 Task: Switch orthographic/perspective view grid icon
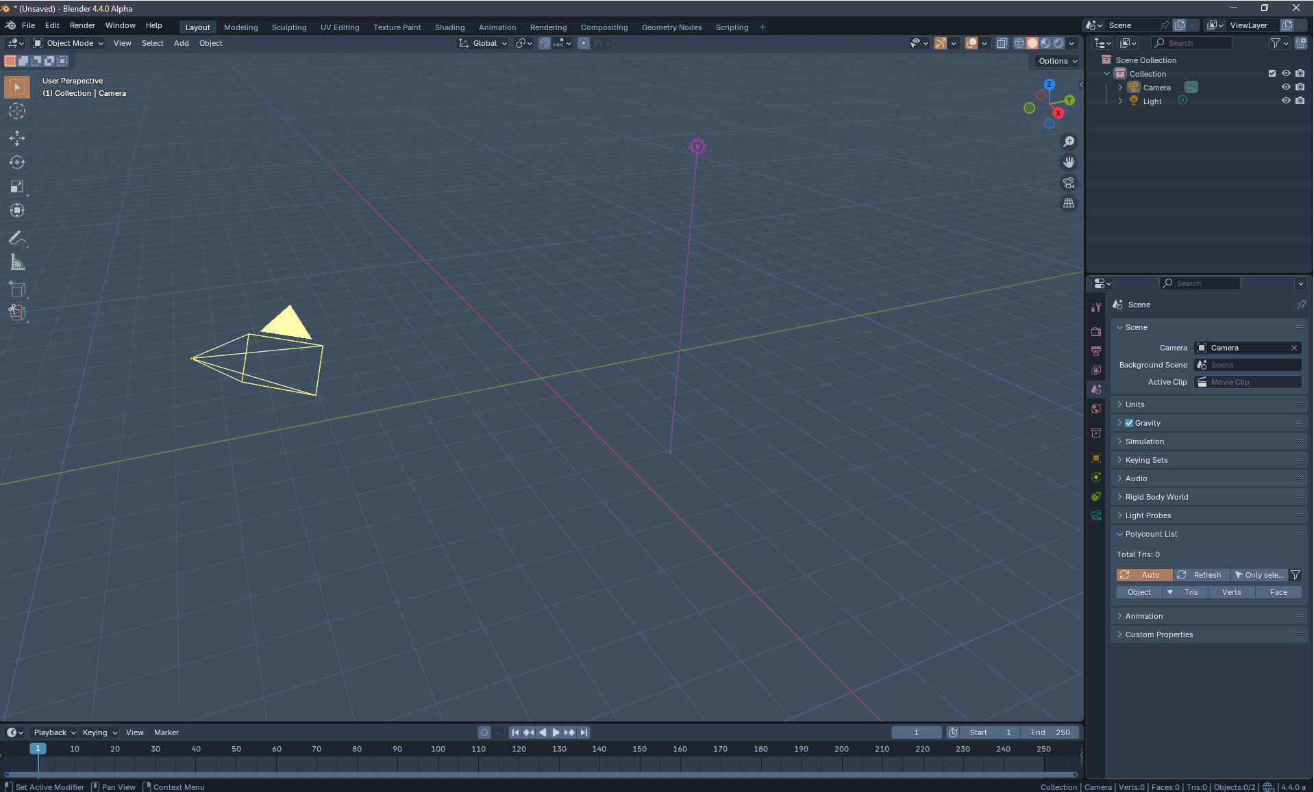pyautogui.click(x=1068, y=203)
